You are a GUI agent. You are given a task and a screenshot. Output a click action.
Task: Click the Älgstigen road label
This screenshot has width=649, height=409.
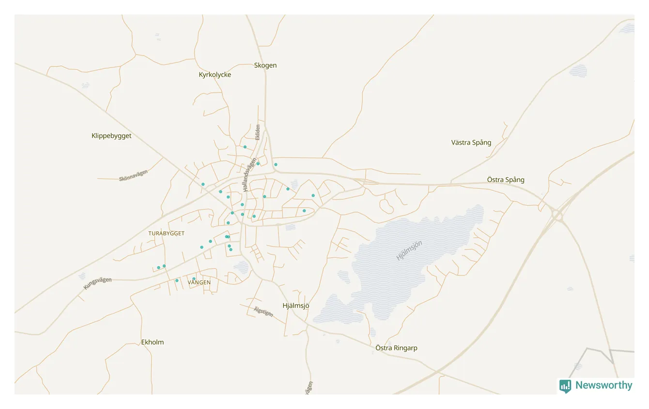point(263,312)
